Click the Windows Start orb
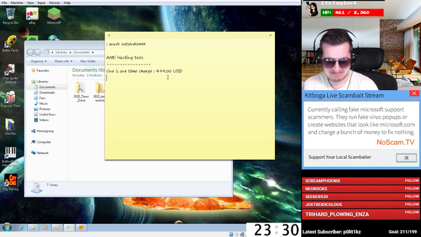 [7, 228]
